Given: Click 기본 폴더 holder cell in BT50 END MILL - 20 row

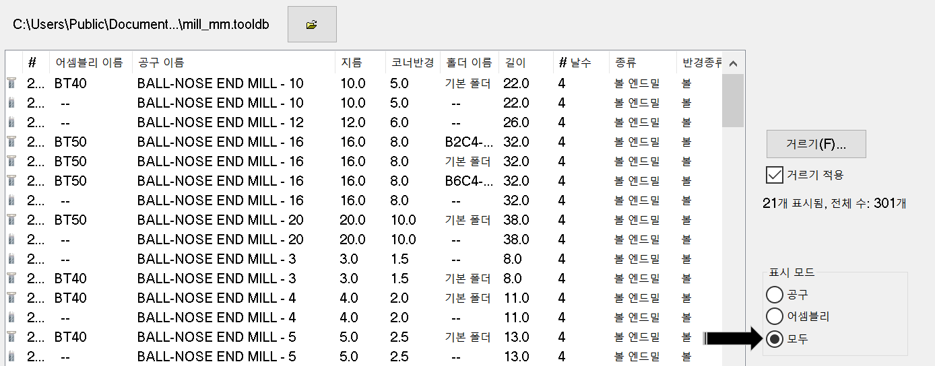Looking at the screenshot, I should pyautogui.click(x=467, y=220).
